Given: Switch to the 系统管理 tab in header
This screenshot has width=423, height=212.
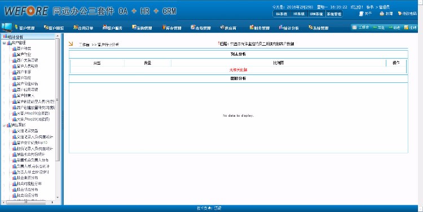Looking at the screenshot, I should click(x=334, y=14).
